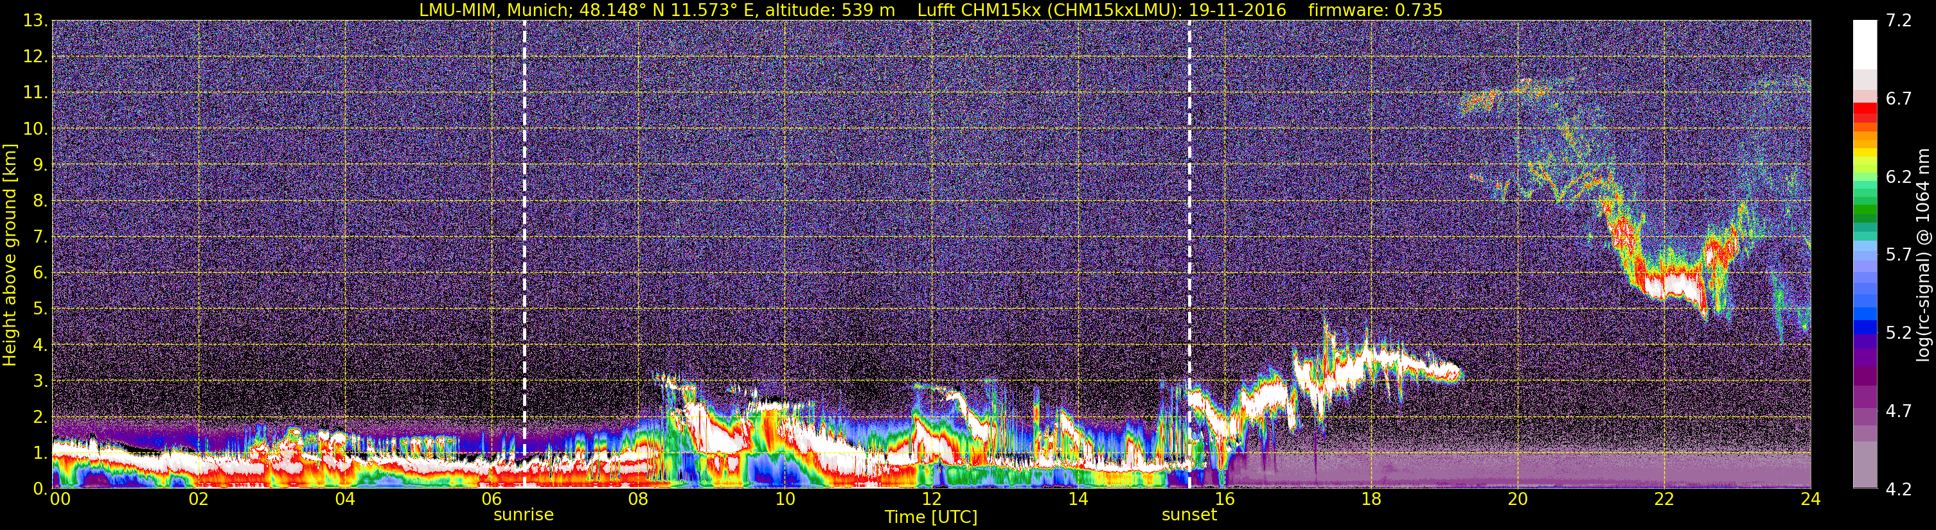Click the height axis tick label 11
The image size is (1936, 530).
click(35, 92)
